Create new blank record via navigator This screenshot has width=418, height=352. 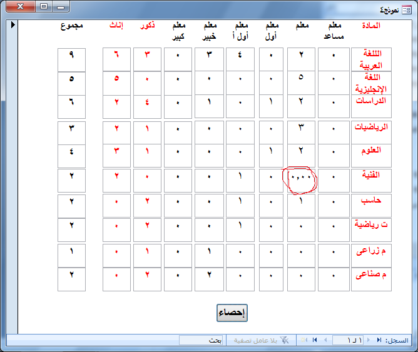pos(304,340)
